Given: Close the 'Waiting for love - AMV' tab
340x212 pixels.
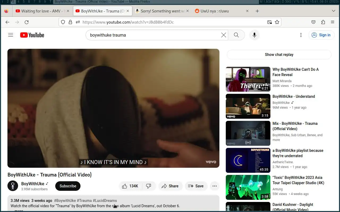Looking at the screenshot, I should 68,11.
